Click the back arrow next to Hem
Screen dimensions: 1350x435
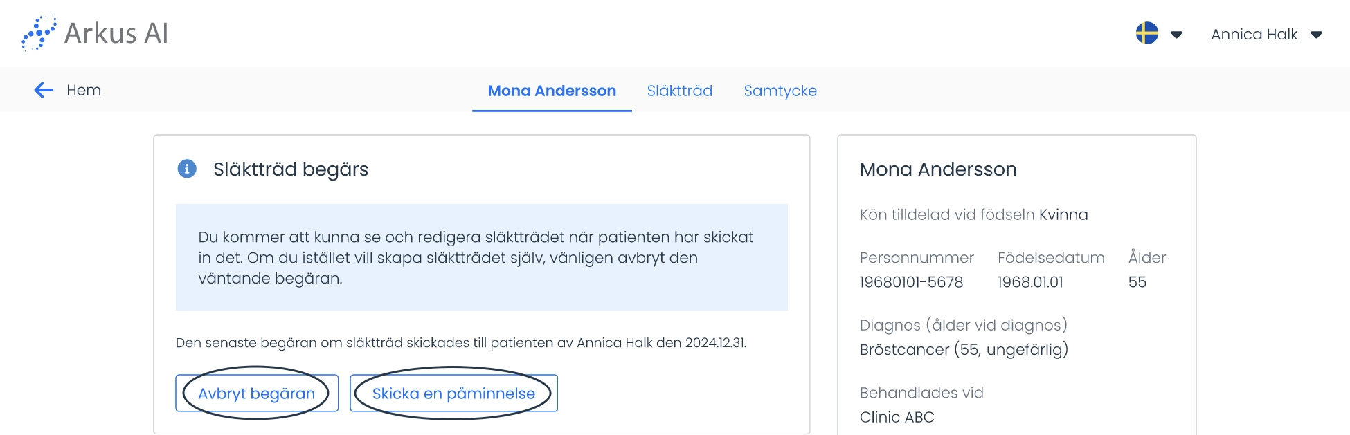[44, 90]
